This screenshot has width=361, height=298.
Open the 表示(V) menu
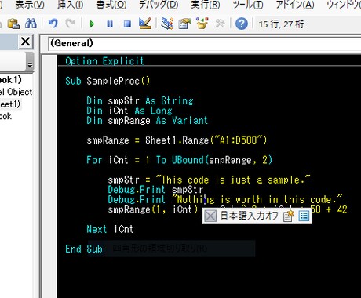(30, 5)
